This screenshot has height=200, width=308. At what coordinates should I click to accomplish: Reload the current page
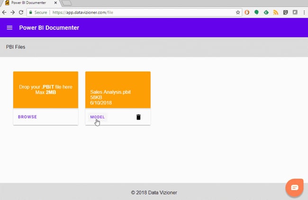tap(21, 12)
